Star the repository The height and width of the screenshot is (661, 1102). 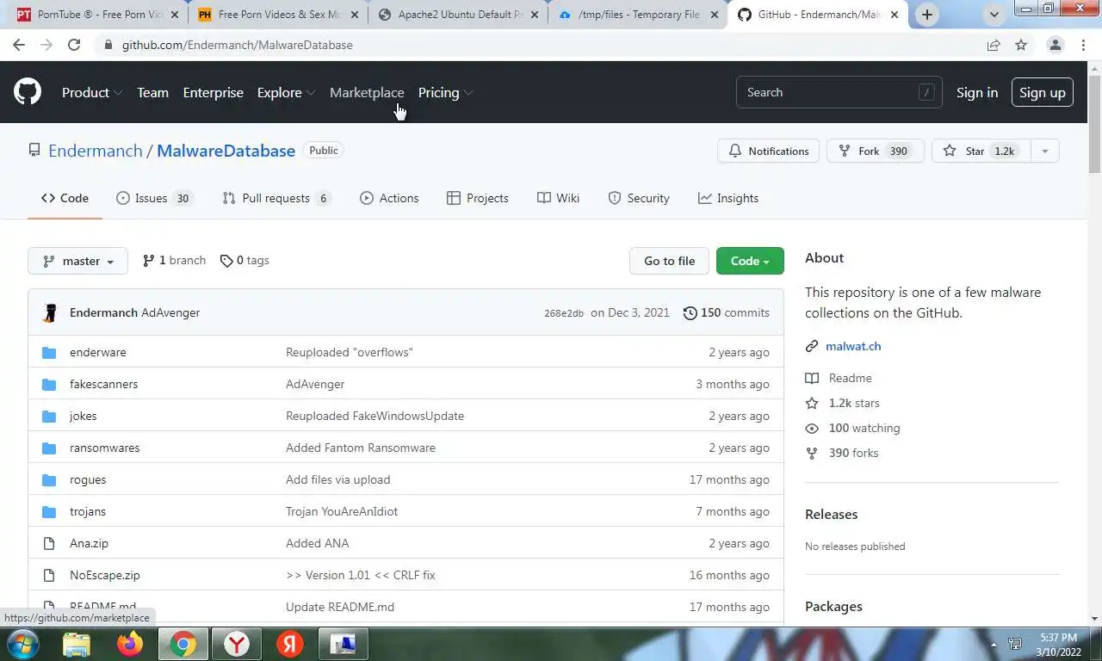coord(981,151)
